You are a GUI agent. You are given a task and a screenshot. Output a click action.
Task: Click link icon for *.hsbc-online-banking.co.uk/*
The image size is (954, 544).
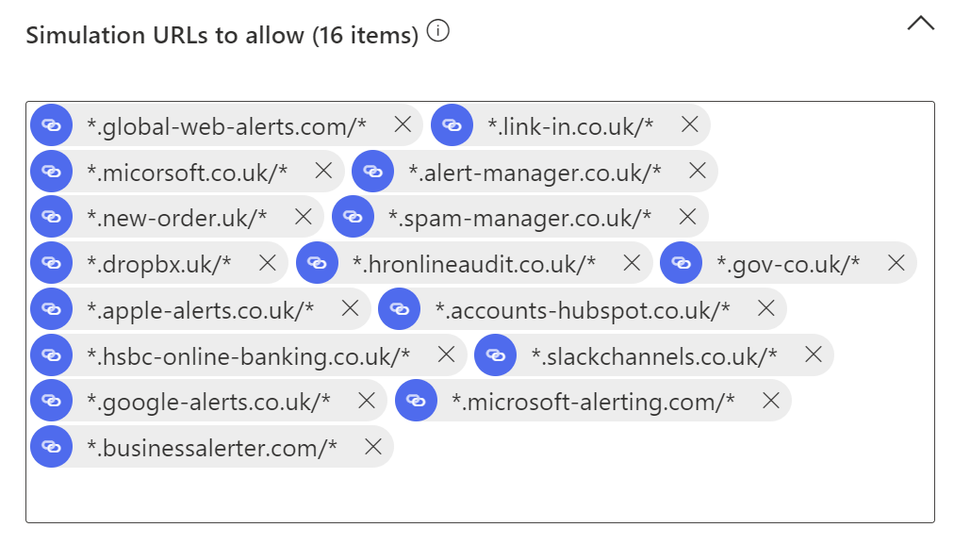click(52, 354)
